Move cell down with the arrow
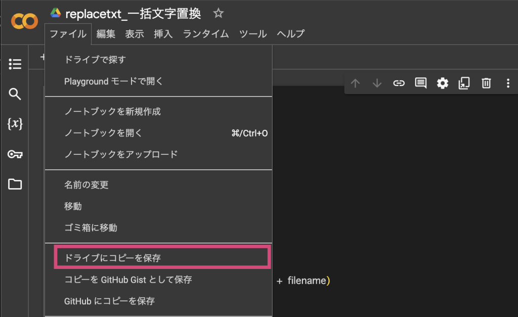518x317 pixels. coord(377,83)
